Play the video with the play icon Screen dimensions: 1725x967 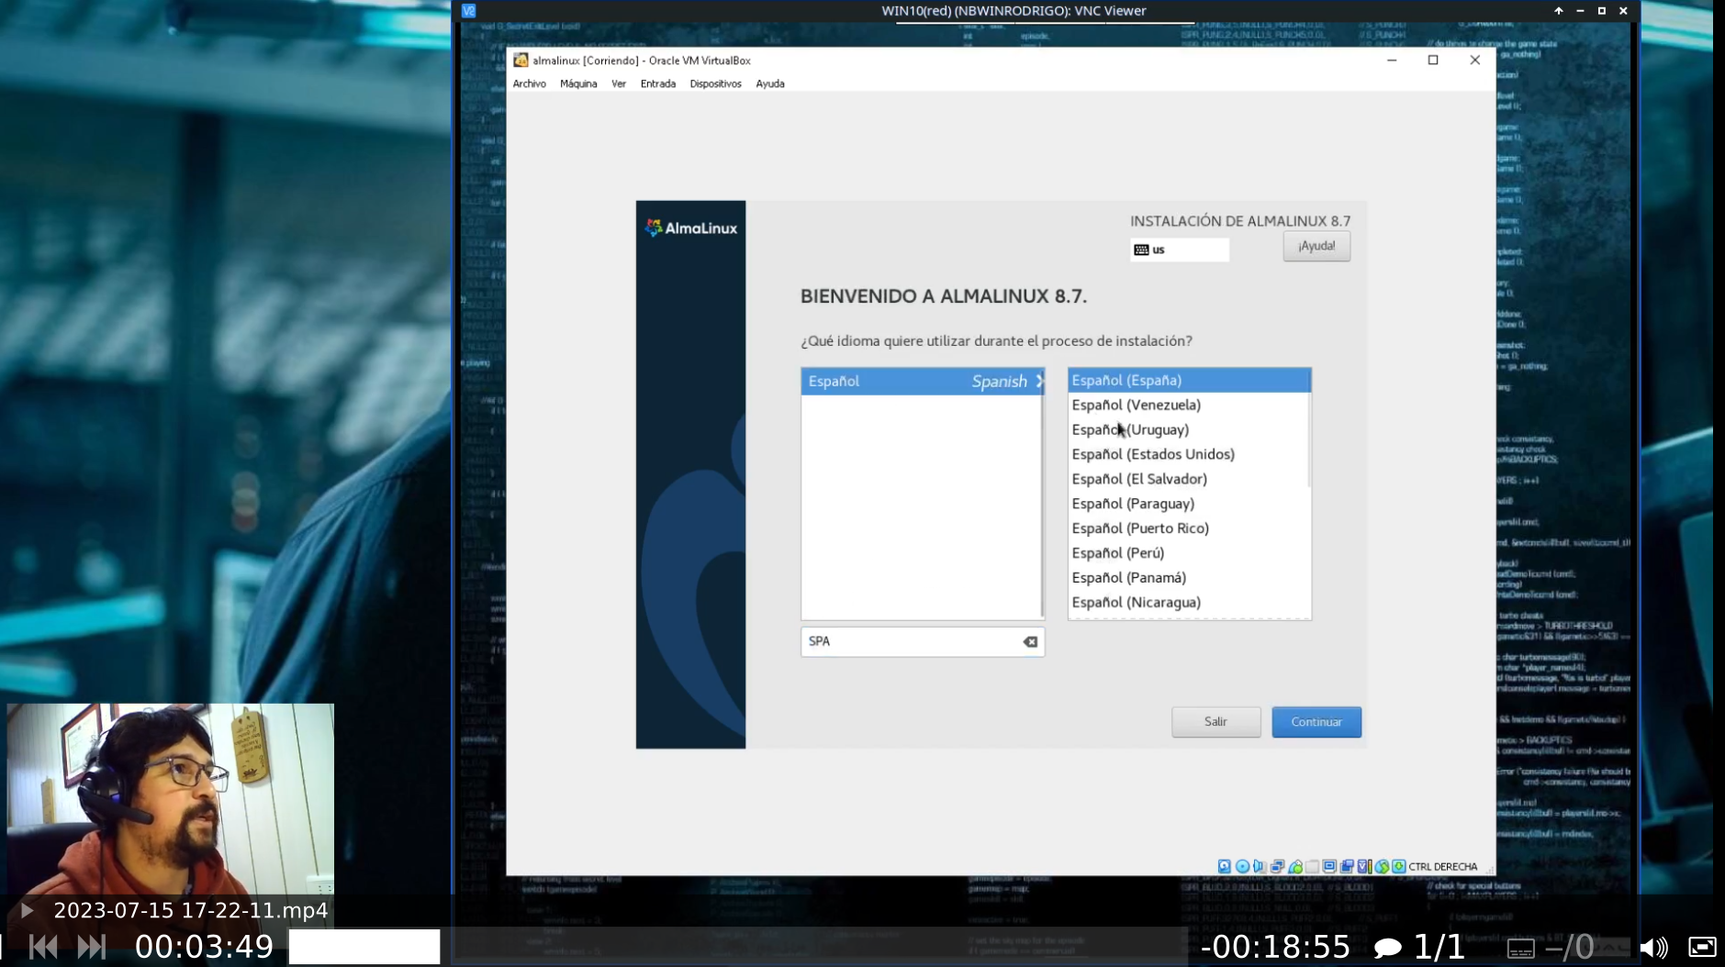pyautogui.click(x=27, y=910)
